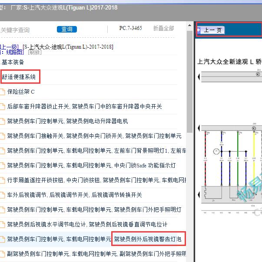Open 驾驶员侧后视镜水平调节电位计 diagram entry
Screen dimensions: 262x262
tap(87, 224)
